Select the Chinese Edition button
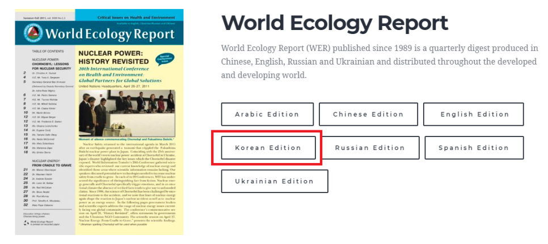This screenshot has height=244, width=548. (368, 114)
